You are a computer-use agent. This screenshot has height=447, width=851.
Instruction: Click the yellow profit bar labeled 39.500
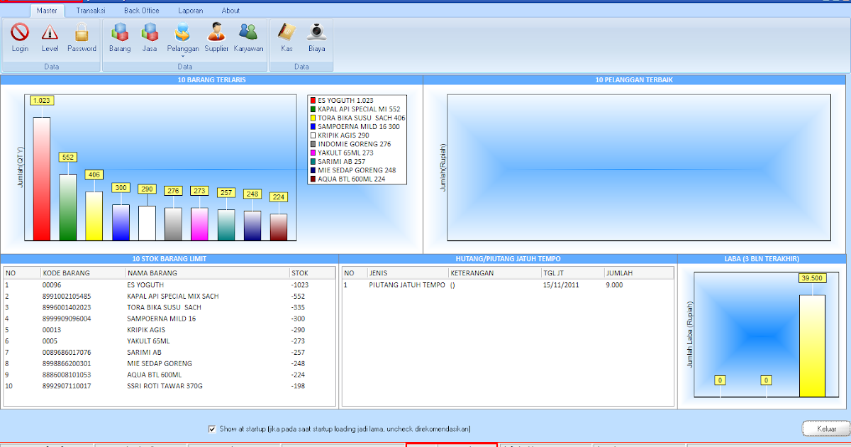tap(812, 346)
